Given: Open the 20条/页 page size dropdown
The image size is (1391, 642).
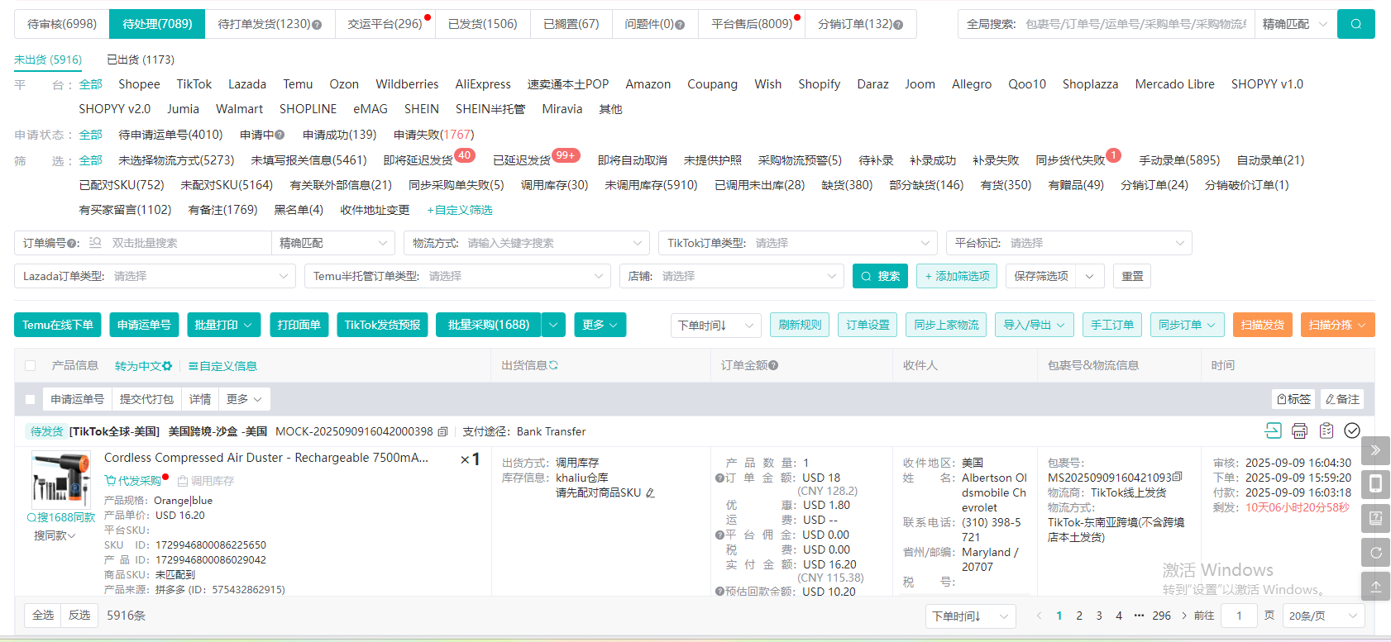Looking at the screenshot, I should coord(1322,616).
